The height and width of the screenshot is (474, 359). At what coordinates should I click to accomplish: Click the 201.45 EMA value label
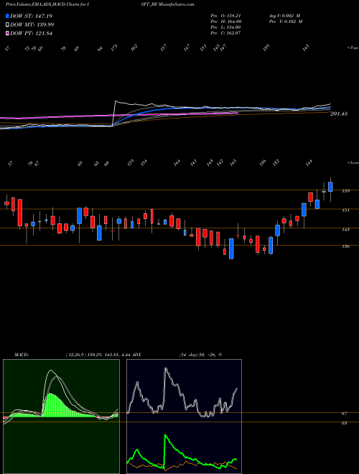click(x=339, y=114)
